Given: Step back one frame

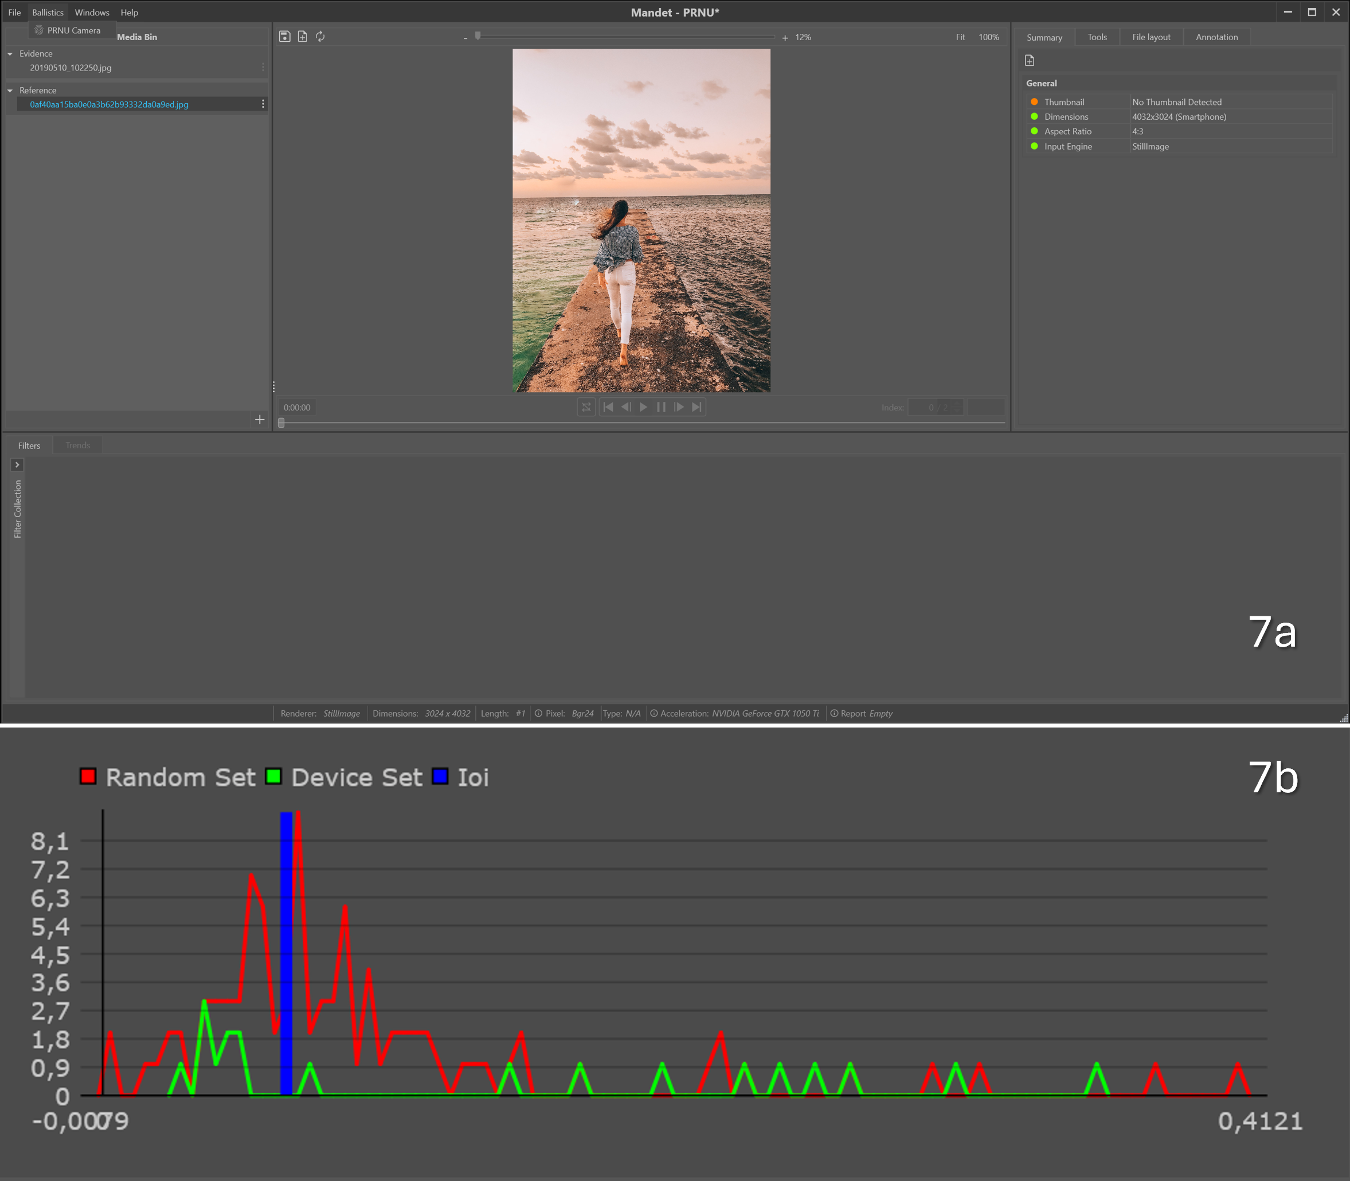Looking at the screenshot, I should [x=626, y=407].
